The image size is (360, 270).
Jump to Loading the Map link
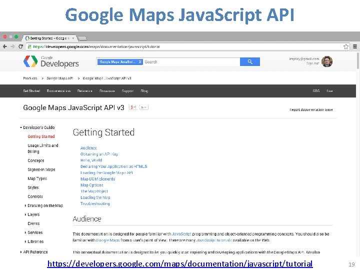coord(95,197)
